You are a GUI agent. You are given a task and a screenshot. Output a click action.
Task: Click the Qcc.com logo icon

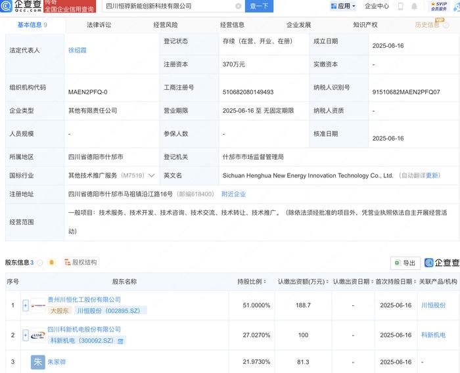(6, 6)
